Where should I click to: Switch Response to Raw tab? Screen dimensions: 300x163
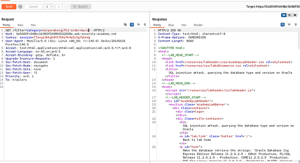click(x=171, y=25)
